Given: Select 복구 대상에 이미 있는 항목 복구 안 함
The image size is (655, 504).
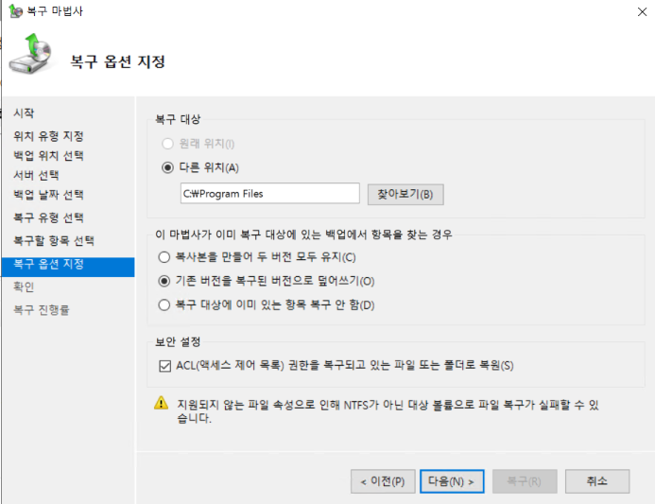Looking at the screenshot, I should [165, 304].
